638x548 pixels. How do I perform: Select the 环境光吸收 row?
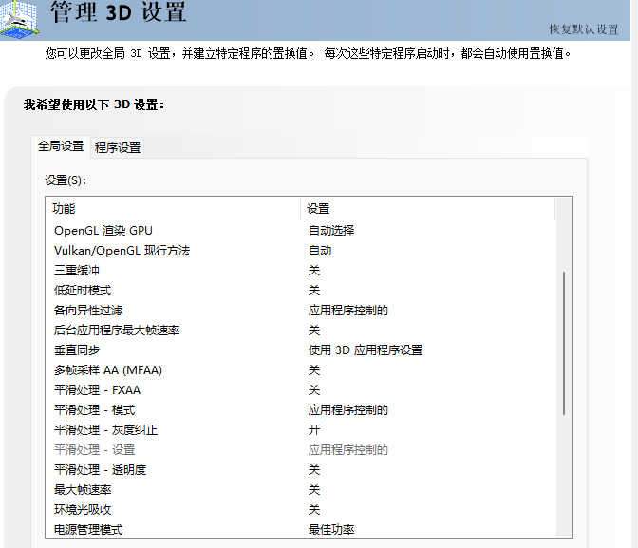point(83,509)
